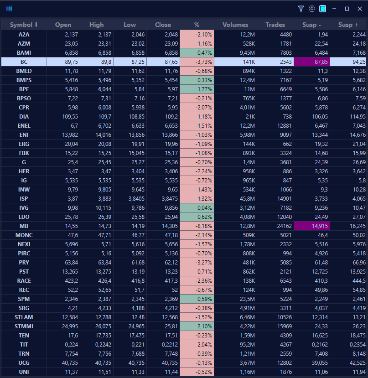Sort by Close column header
Image resolution: width=368 pixels, height=378 pixels.
click(163, 25)
